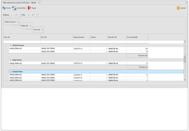
Task: Sort by Makina Adı group field
Action: point(26,26)
